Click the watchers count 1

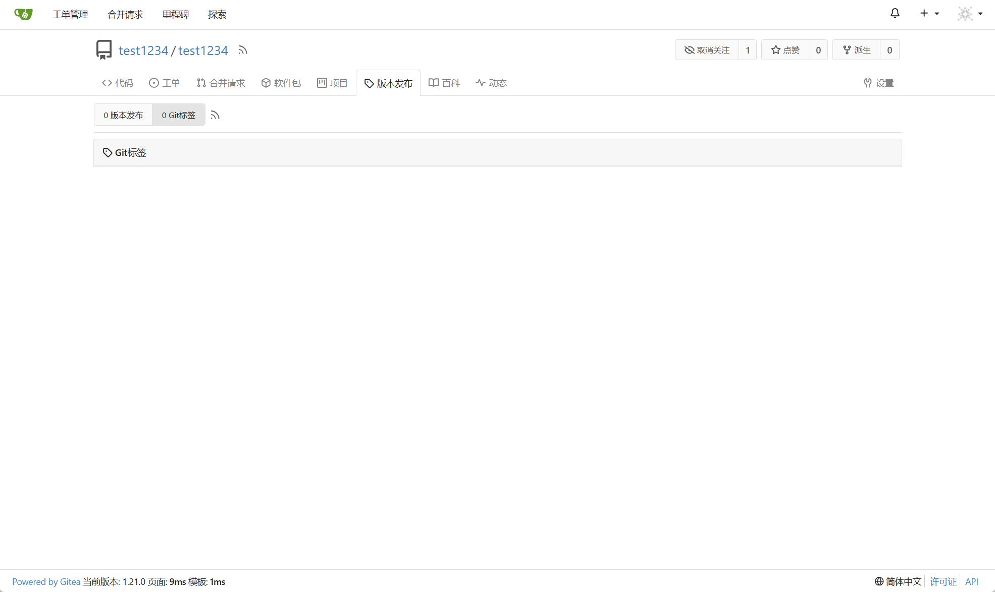coord(748,50)
